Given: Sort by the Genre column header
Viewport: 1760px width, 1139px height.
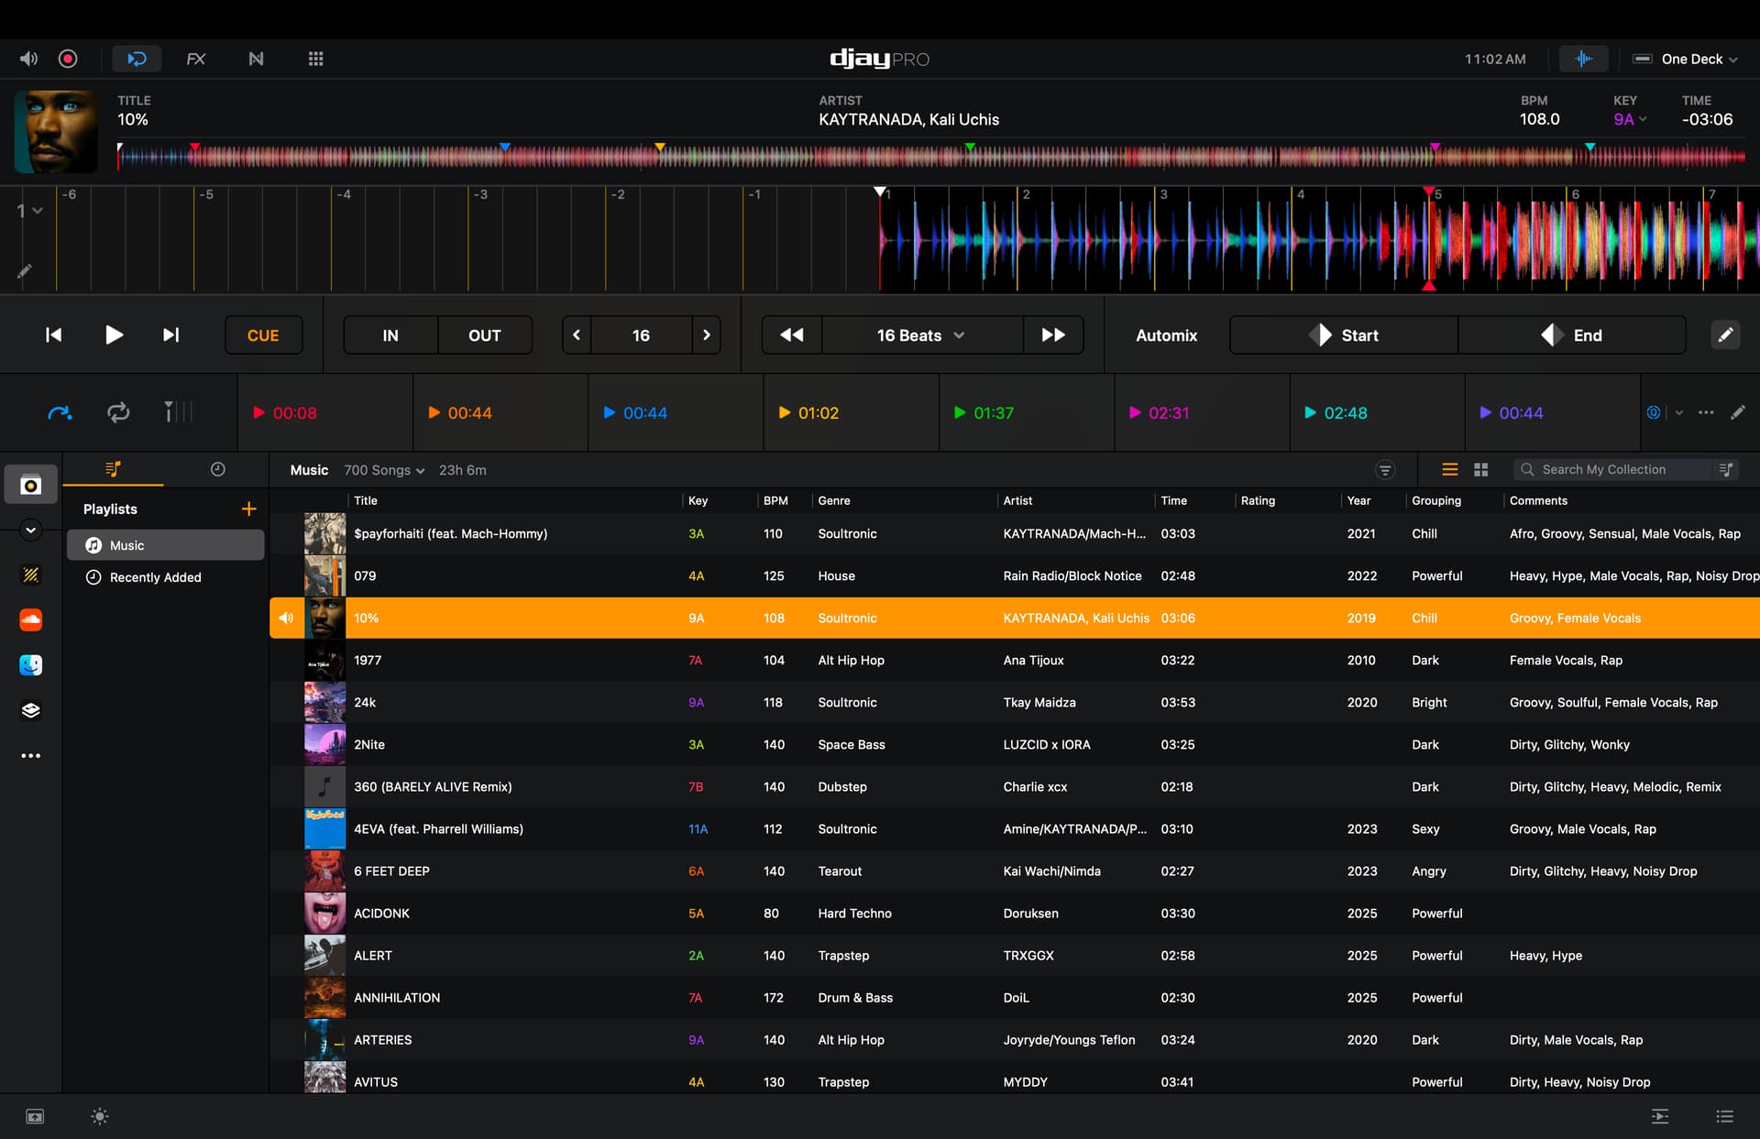Looking at the screenshot, I should tap(834, 500).
